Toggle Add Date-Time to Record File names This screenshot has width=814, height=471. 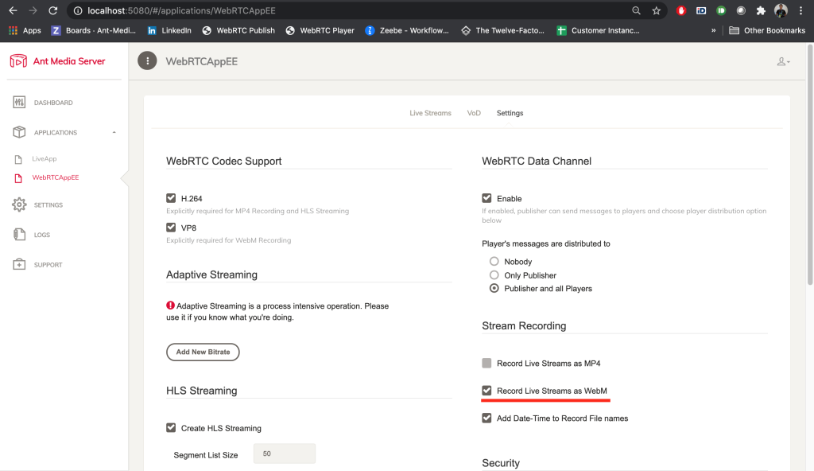pos(486,418)
